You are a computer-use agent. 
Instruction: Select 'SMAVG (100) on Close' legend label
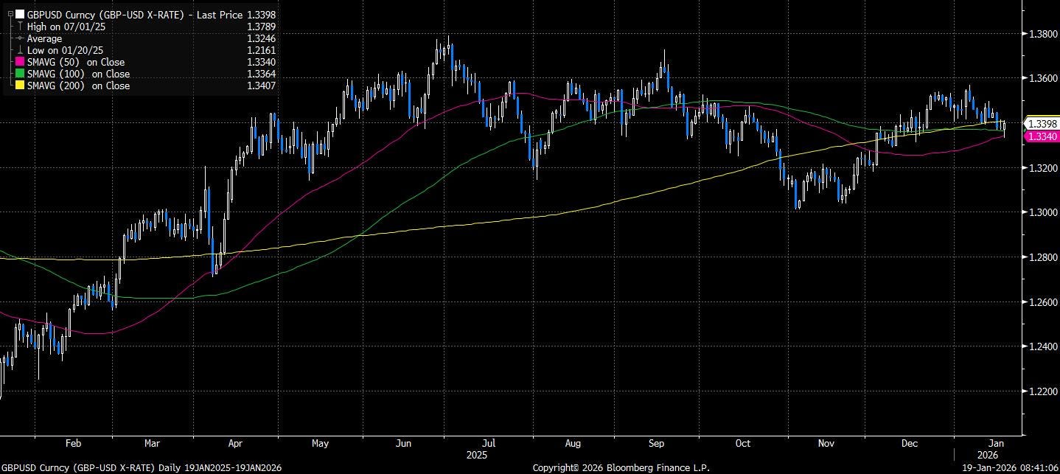pyautogui.click(x=78, y=74)
